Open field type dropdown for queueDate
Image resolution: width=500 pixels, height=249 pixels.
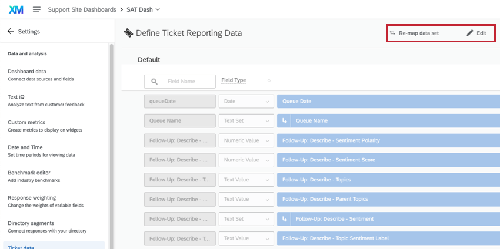[x=246, y=101]
